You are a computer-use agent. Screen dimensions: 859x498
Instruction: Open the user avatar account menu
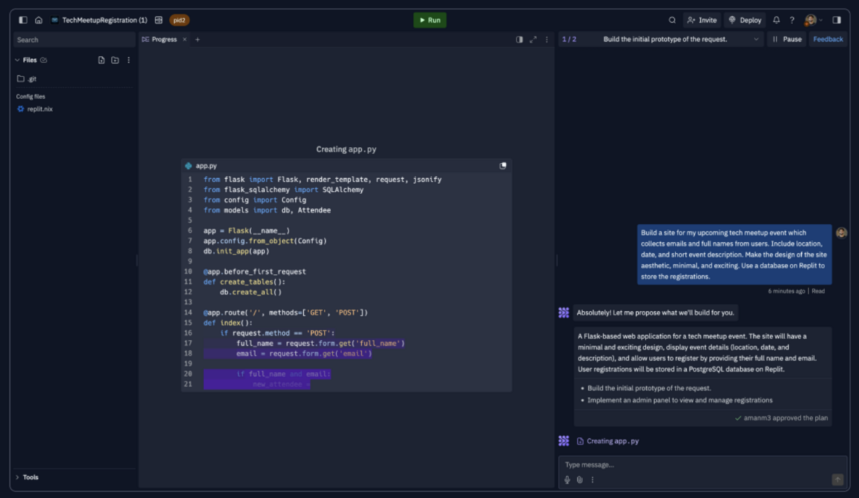pos(813,20)
